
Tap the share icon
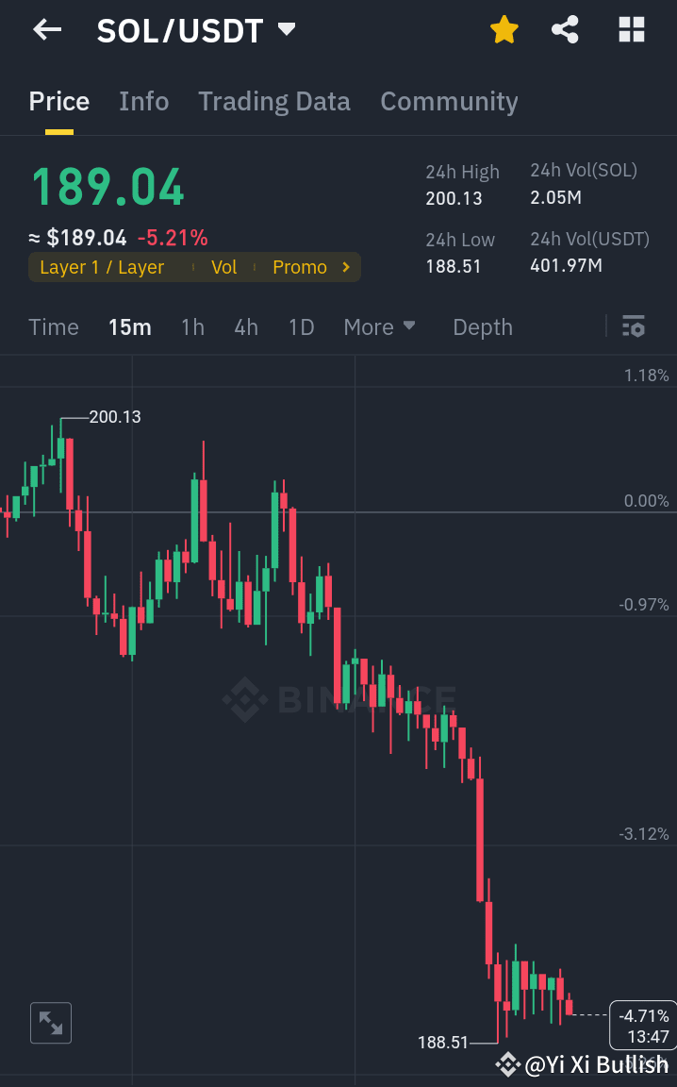565,29
